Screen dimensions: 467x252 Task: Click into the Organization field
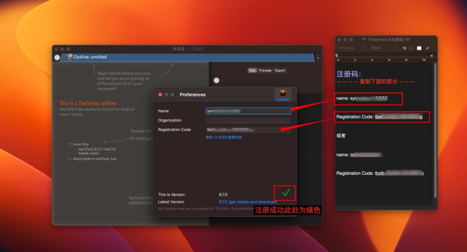pyautogui.click(x=248, y=120)
